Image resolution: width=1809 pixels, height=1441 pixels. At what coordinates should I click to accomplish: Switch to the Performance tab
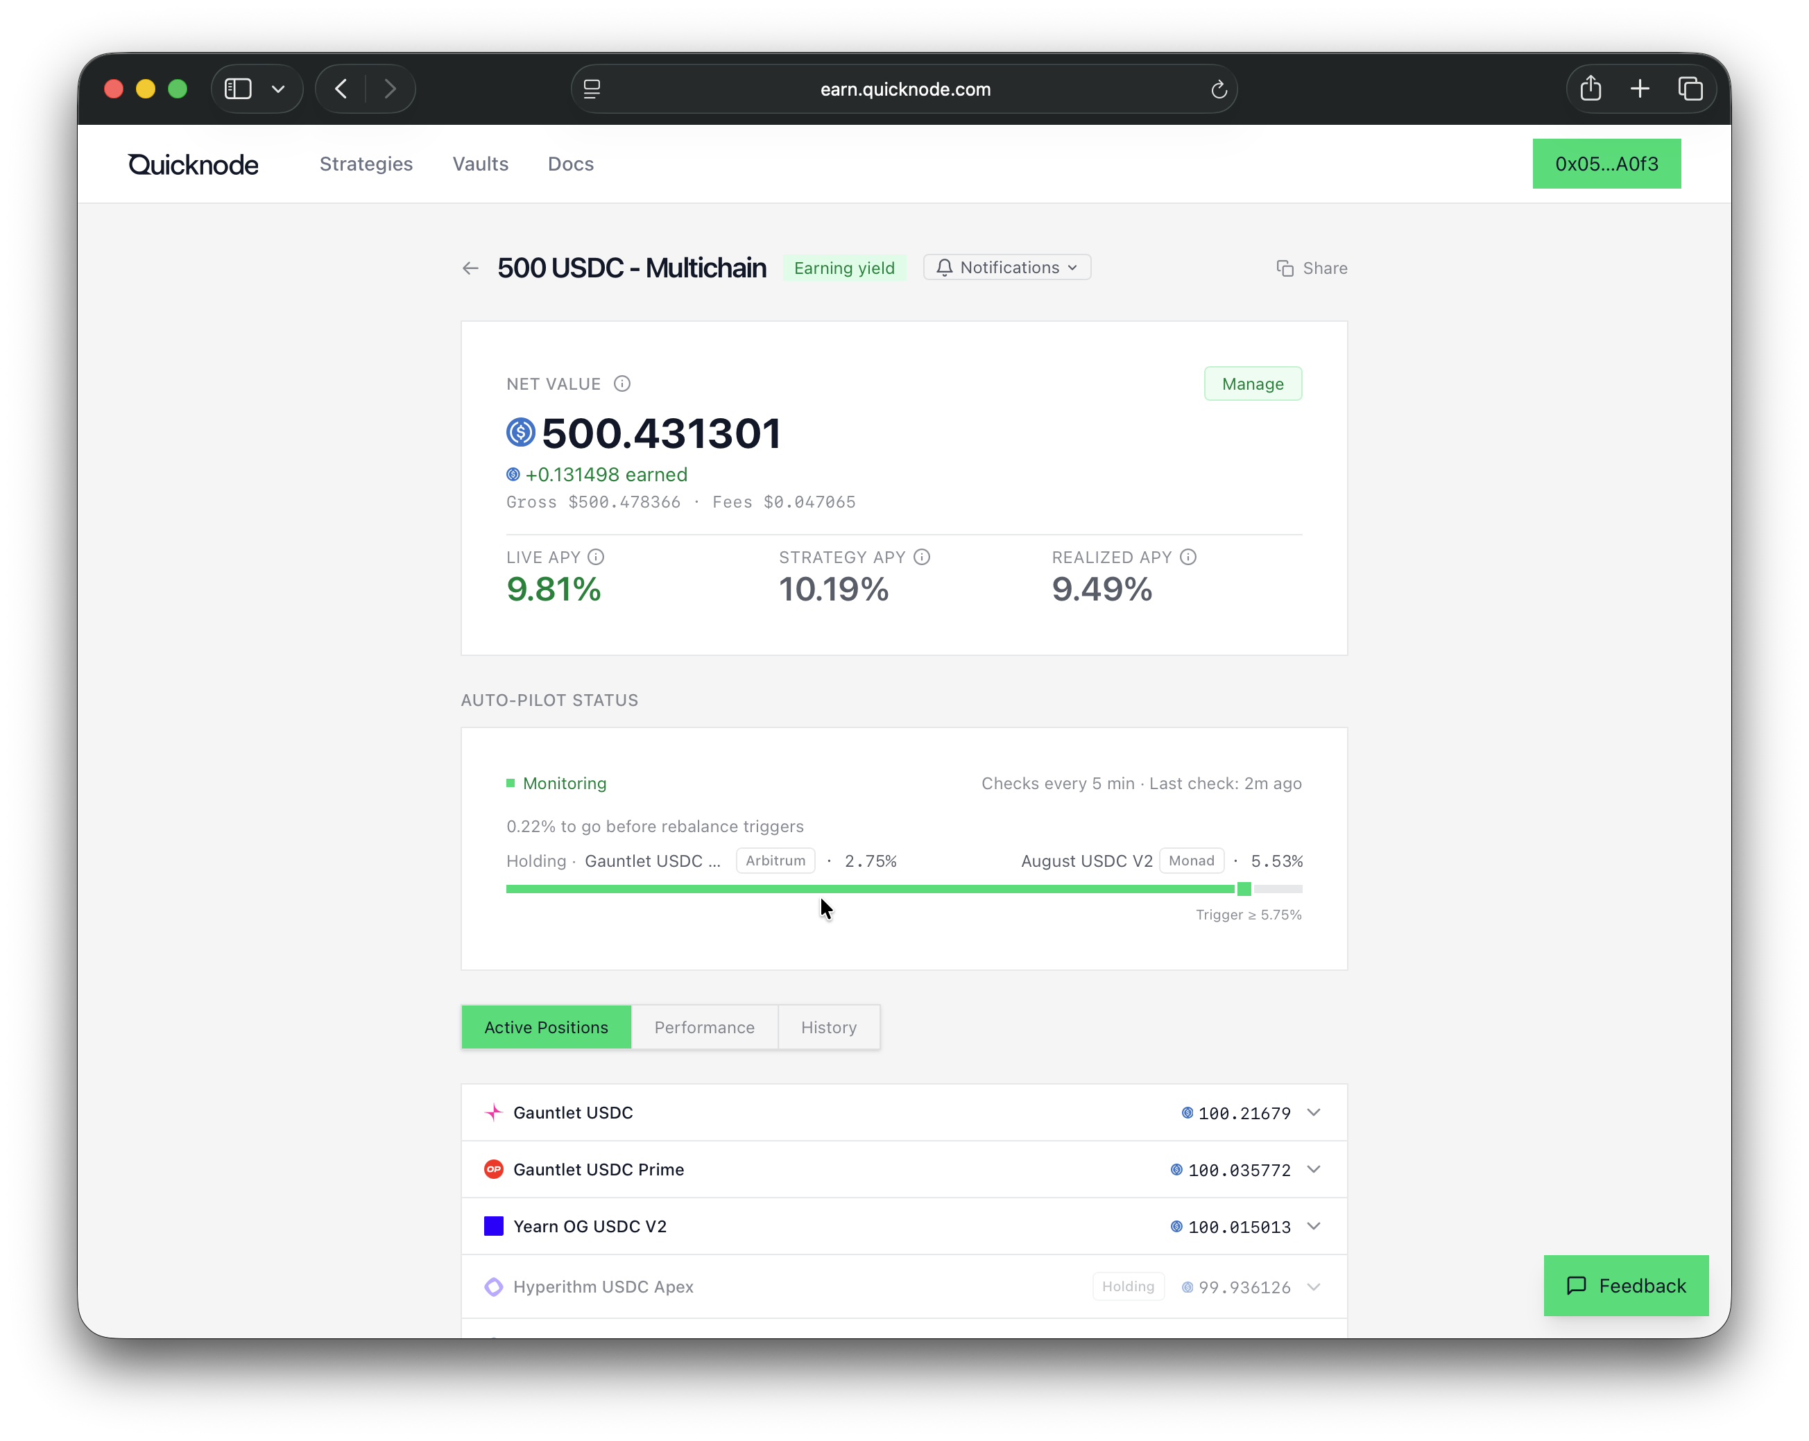[705, 1028]
